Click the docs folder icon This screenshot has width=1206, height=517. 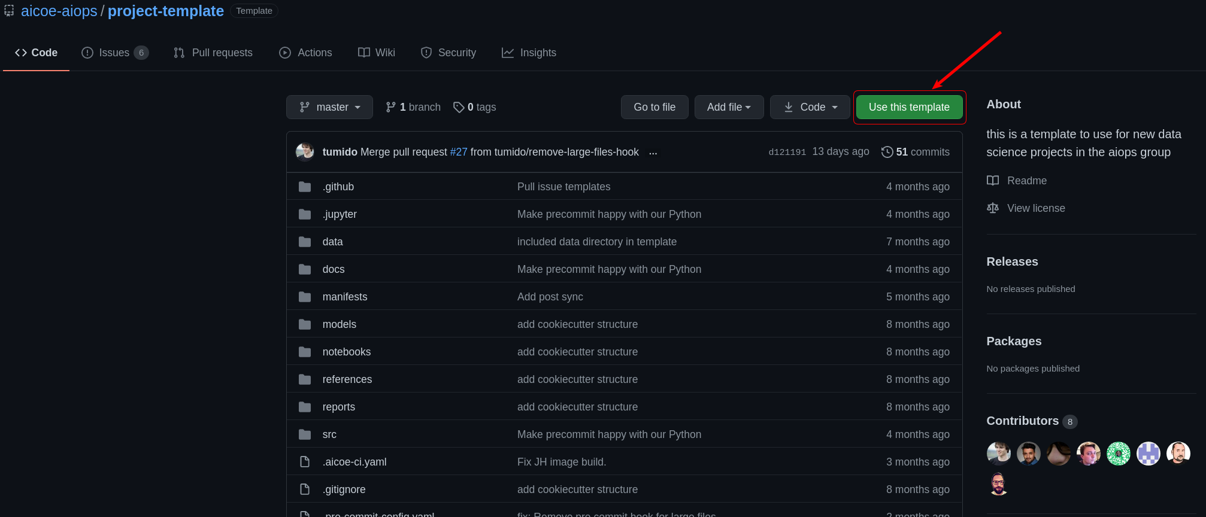(x=305, y=269)
